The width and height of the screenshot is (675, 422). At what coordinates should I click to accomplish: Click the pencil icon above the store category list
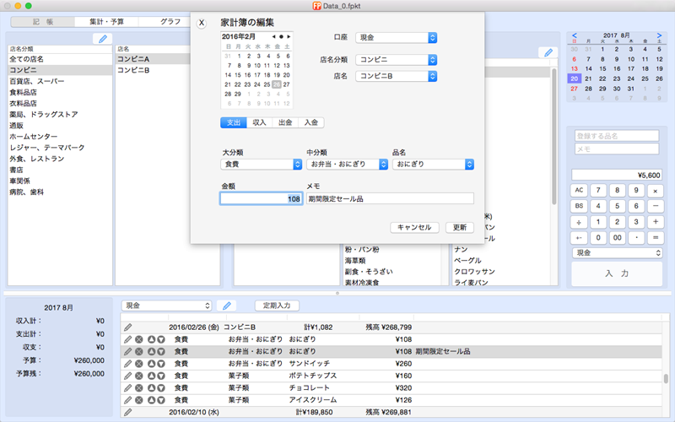pyautogui.click(x=102, y=38)
